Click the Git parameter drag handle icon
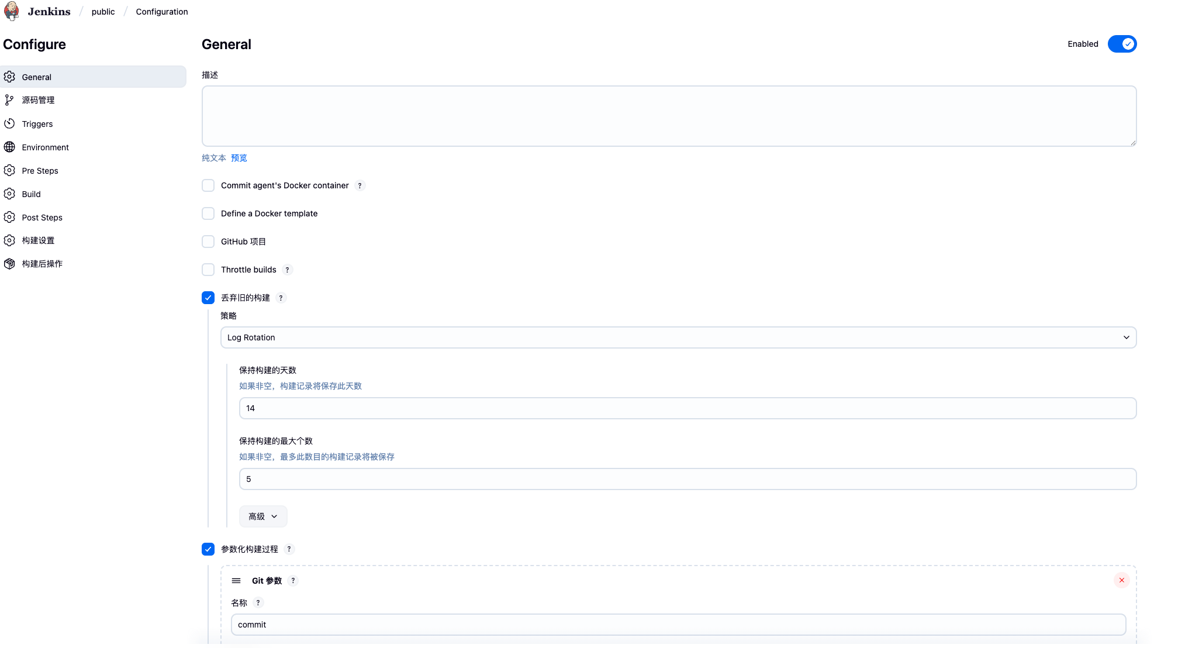 click(x=236, y=581)
